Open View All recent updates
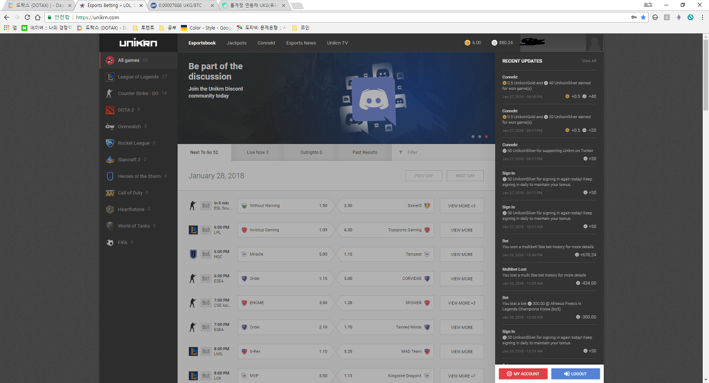 pos(589,61)
